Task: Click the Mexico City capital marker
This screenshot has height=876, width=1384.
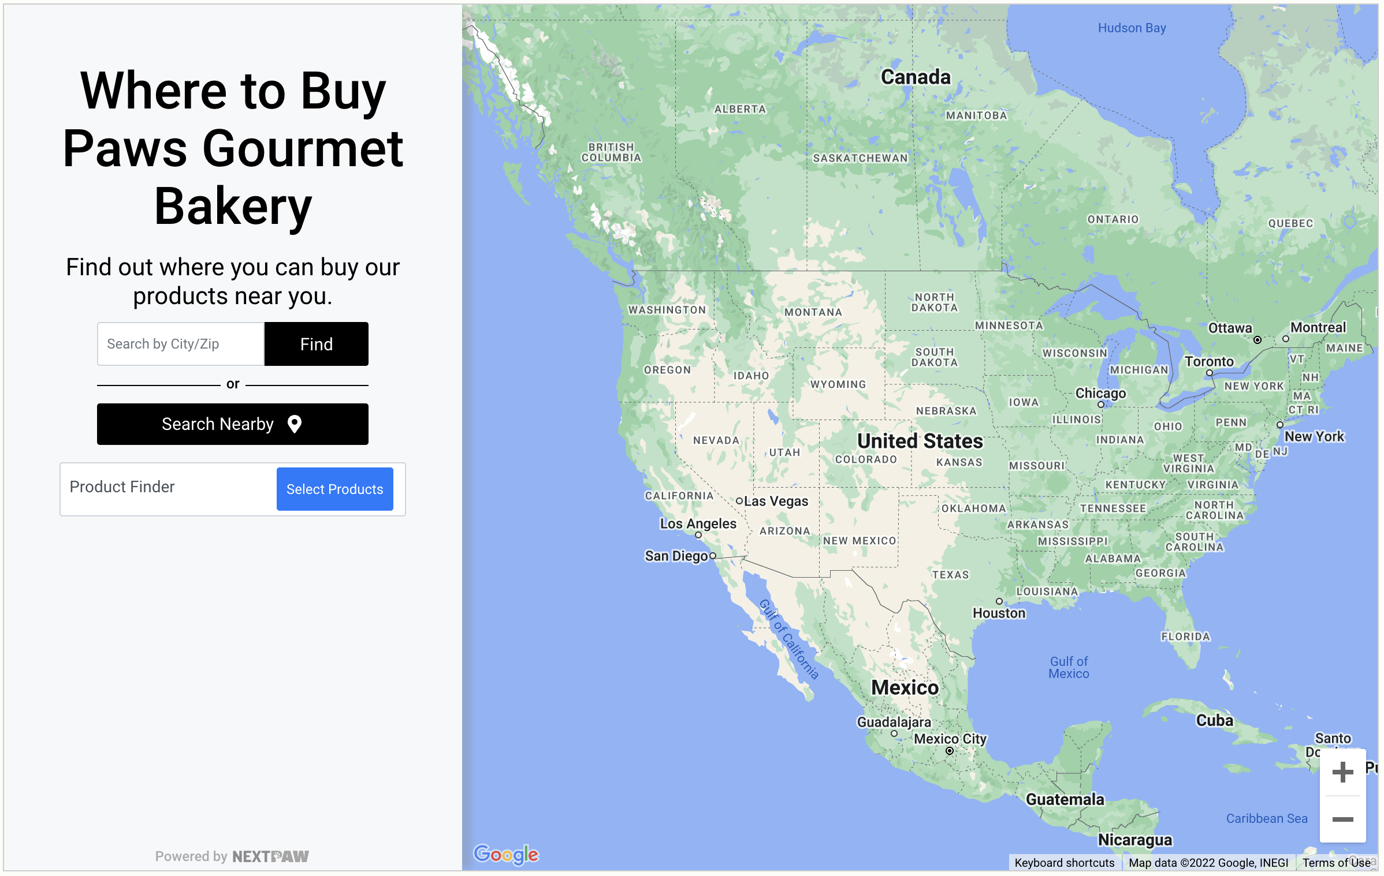Action: pyautogui.click(x=949, y=751)
